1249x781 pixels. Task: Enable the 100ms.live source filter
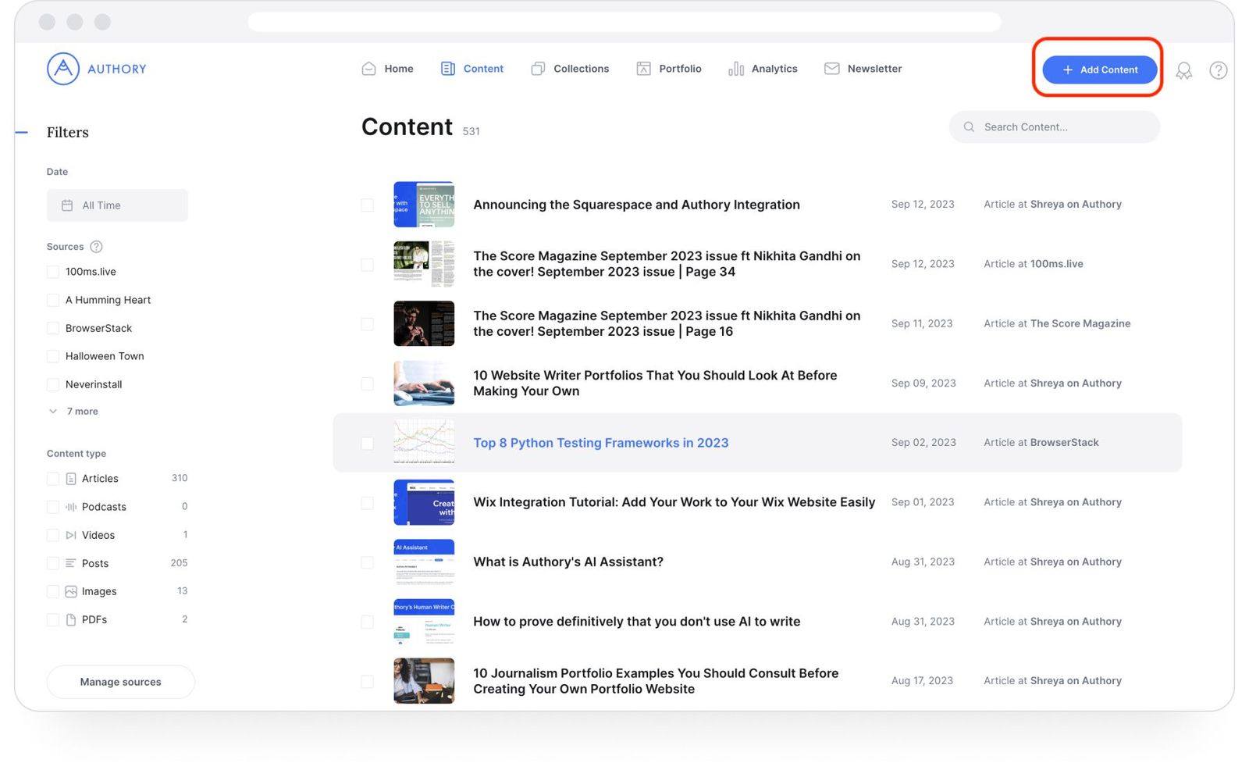[52, 272]
